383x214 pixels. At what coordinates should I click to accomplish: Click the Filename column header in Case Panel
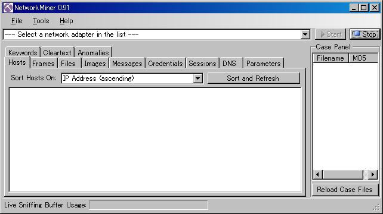[331, 58]
